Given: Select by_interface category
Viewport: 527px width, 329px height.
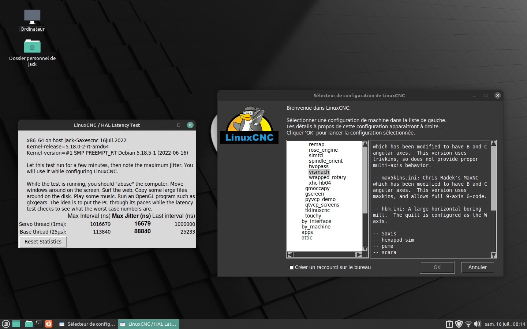Looking at the screenshot, I should pyautogui.click(x=316, y=221).
